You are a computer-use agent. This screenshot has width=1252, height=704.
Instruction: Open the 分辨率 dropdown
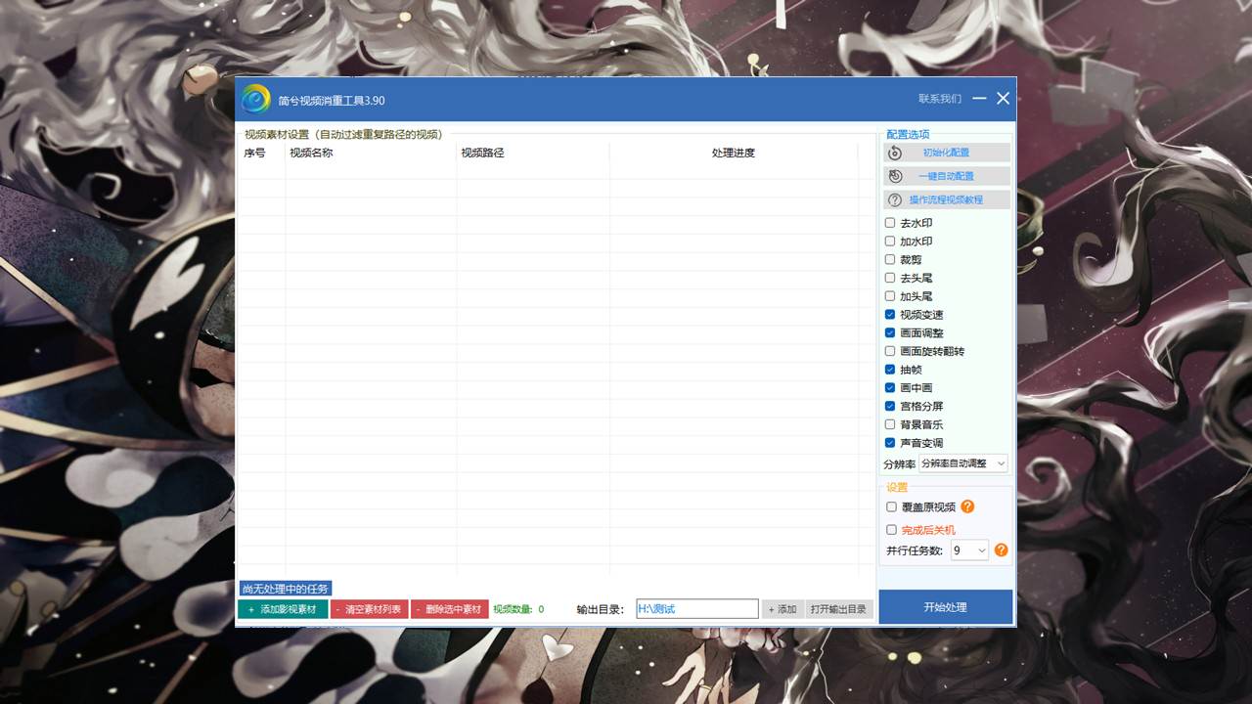click(x=962, y=463)
